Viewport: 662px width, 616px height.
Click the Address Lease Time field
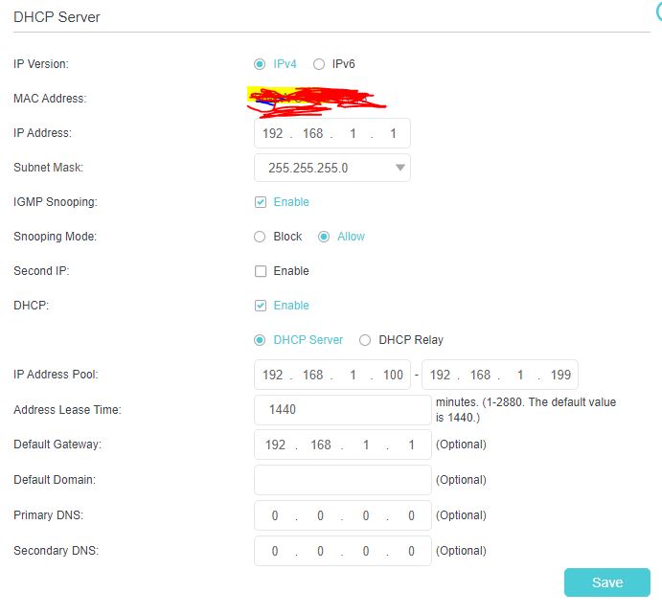[343, 410]
